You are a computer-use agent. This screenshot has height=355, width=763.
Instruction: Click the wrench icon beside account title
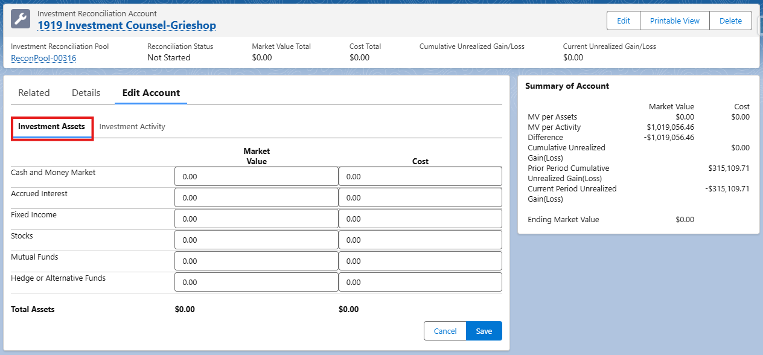point(21,19)
